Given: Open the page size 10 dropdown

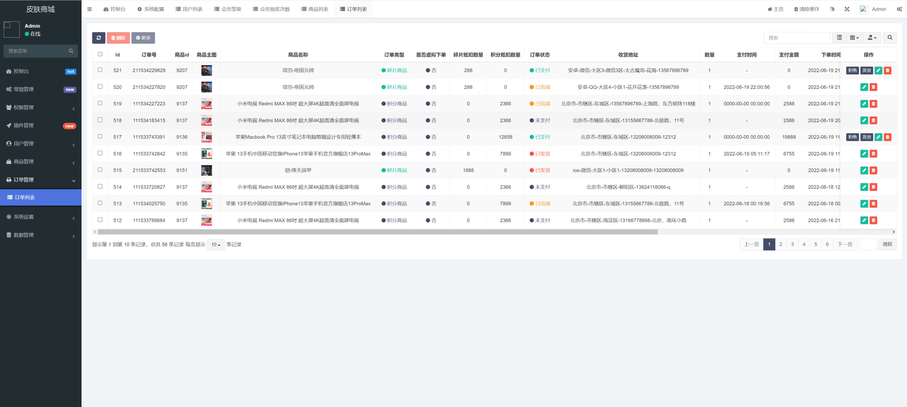Looking at the screenshot, I should click(x=216, y=244).
